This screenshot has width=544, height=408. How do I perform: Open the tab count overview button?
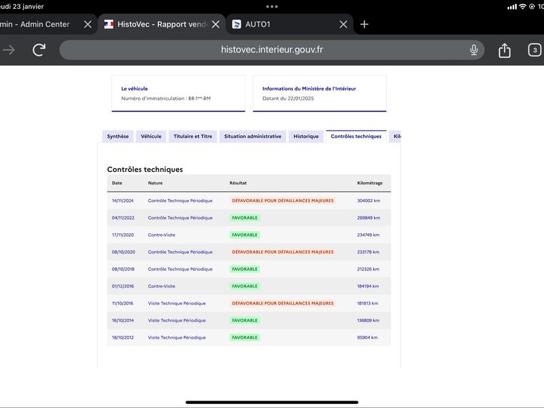point(534,50)
